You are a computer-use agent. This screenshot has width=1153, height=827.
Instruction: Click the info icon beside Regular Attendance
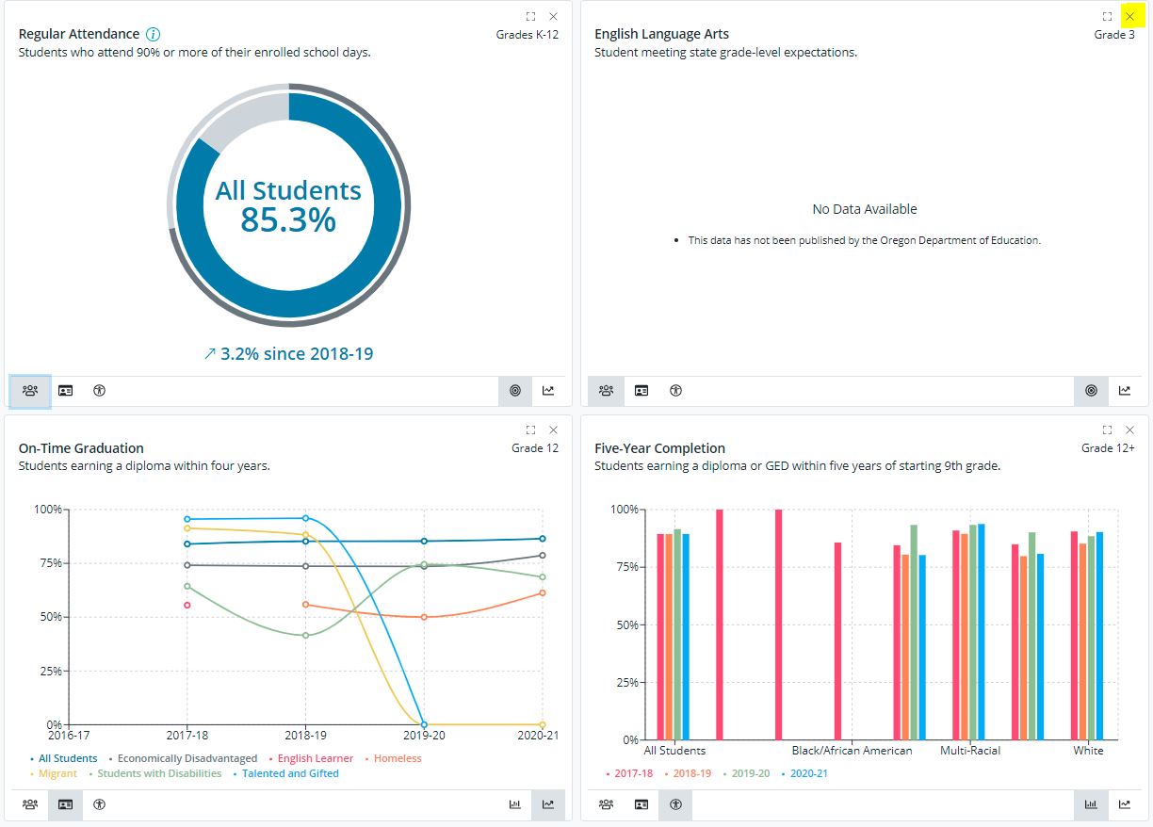(x=154, y=34)
